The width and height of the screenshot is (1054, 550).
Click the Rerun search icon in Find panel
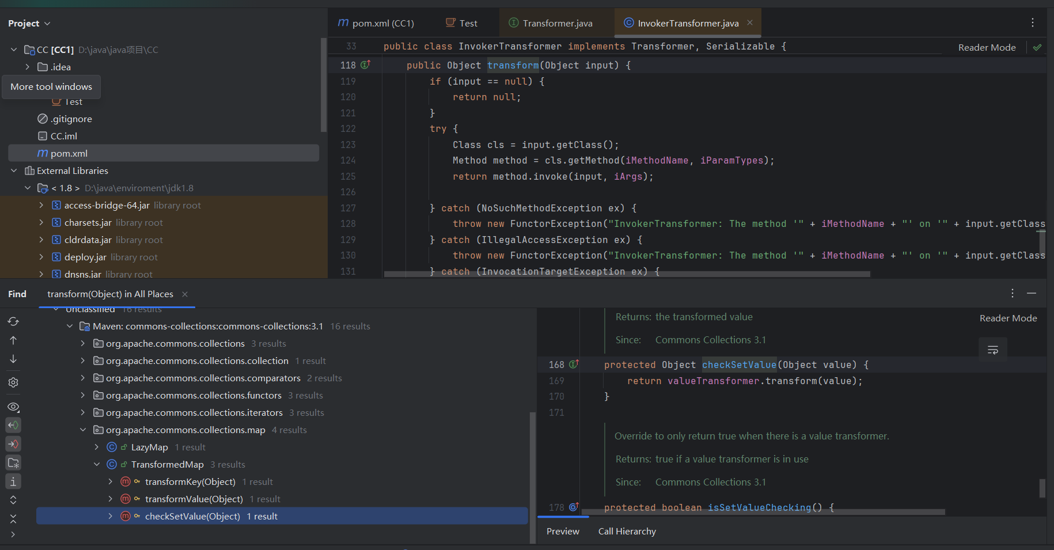click(x=13, y=321)
